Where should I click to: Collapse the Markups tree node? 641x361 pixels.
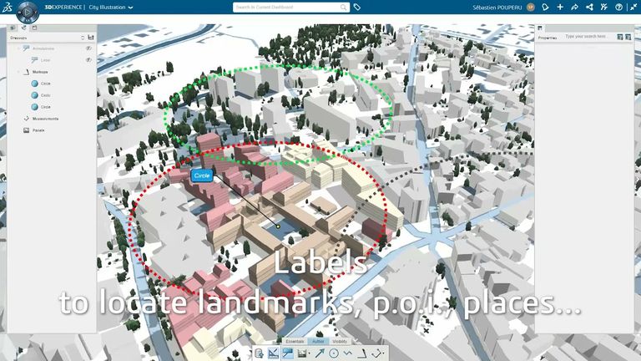(18, 73)
